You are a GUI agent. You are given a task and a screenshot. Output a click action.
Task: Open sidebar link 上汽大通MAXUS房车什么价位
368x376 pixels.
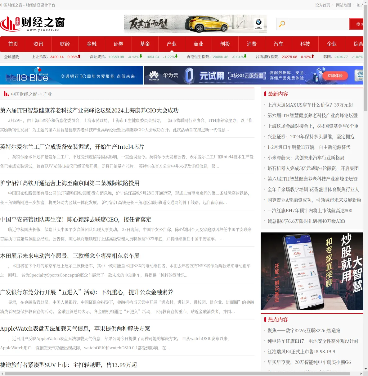click(x=310, y=105)
